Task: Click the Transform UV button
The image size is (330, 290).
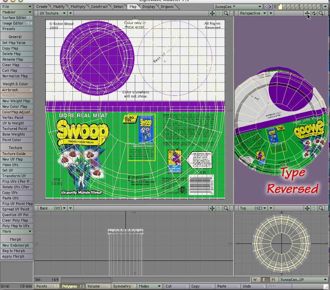Action: [x=17, y=176]
